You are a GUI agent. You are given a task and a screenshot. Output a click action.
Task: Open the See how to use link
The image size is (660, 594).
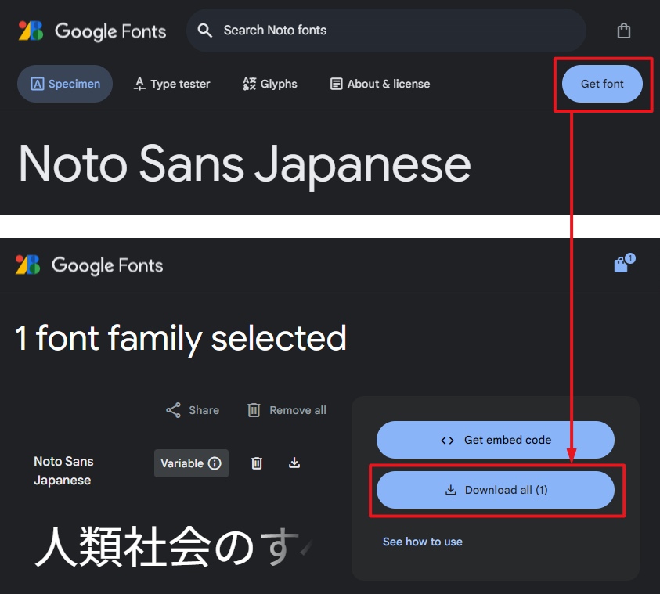(x=423, y=542)
